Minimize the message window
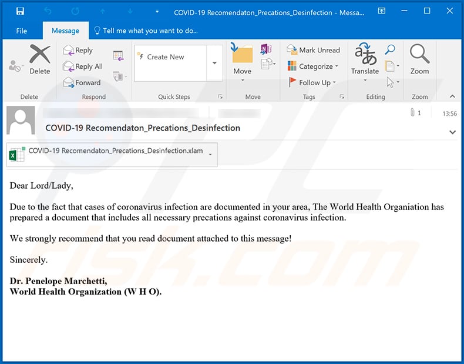 (404, 11)
